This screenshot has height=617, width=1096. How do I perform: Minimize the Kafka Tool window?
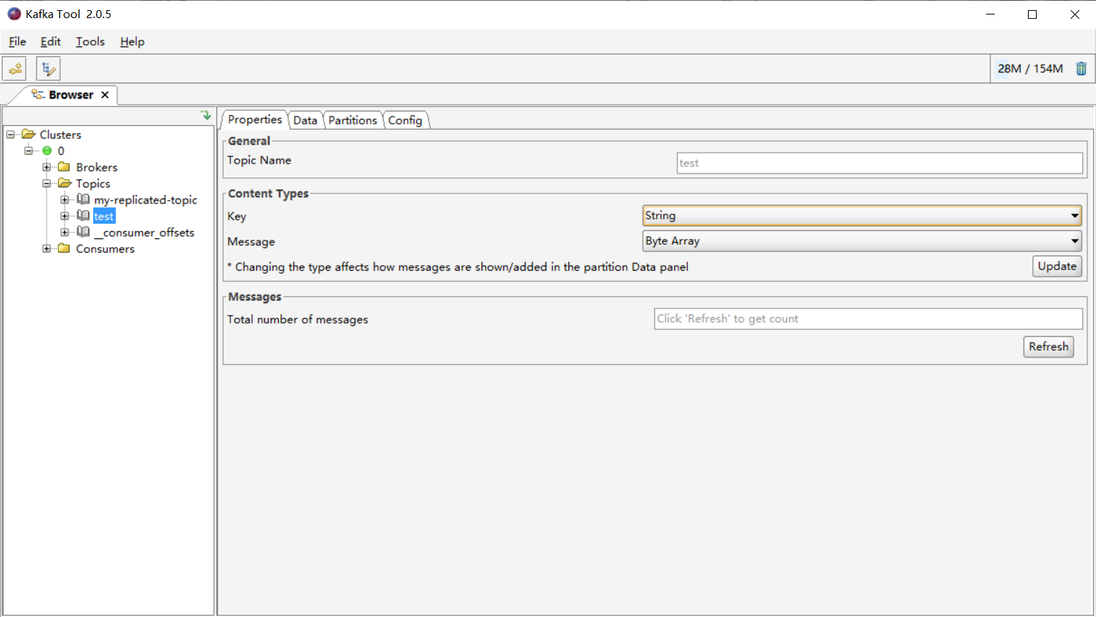click(x=990, y=14)
